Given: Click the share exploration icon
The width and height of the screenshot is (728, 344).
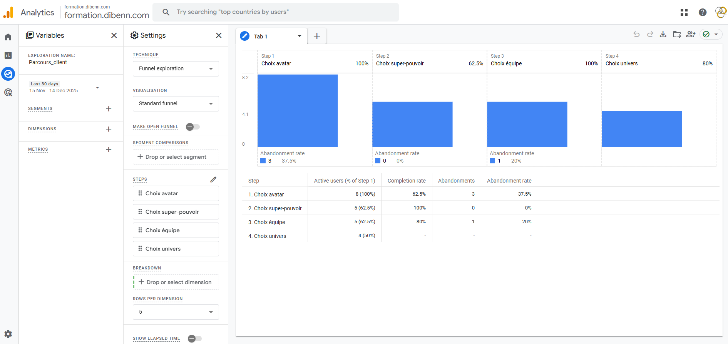Looking at the screenshot, I should pyautogui.click(x=691, y=35).
